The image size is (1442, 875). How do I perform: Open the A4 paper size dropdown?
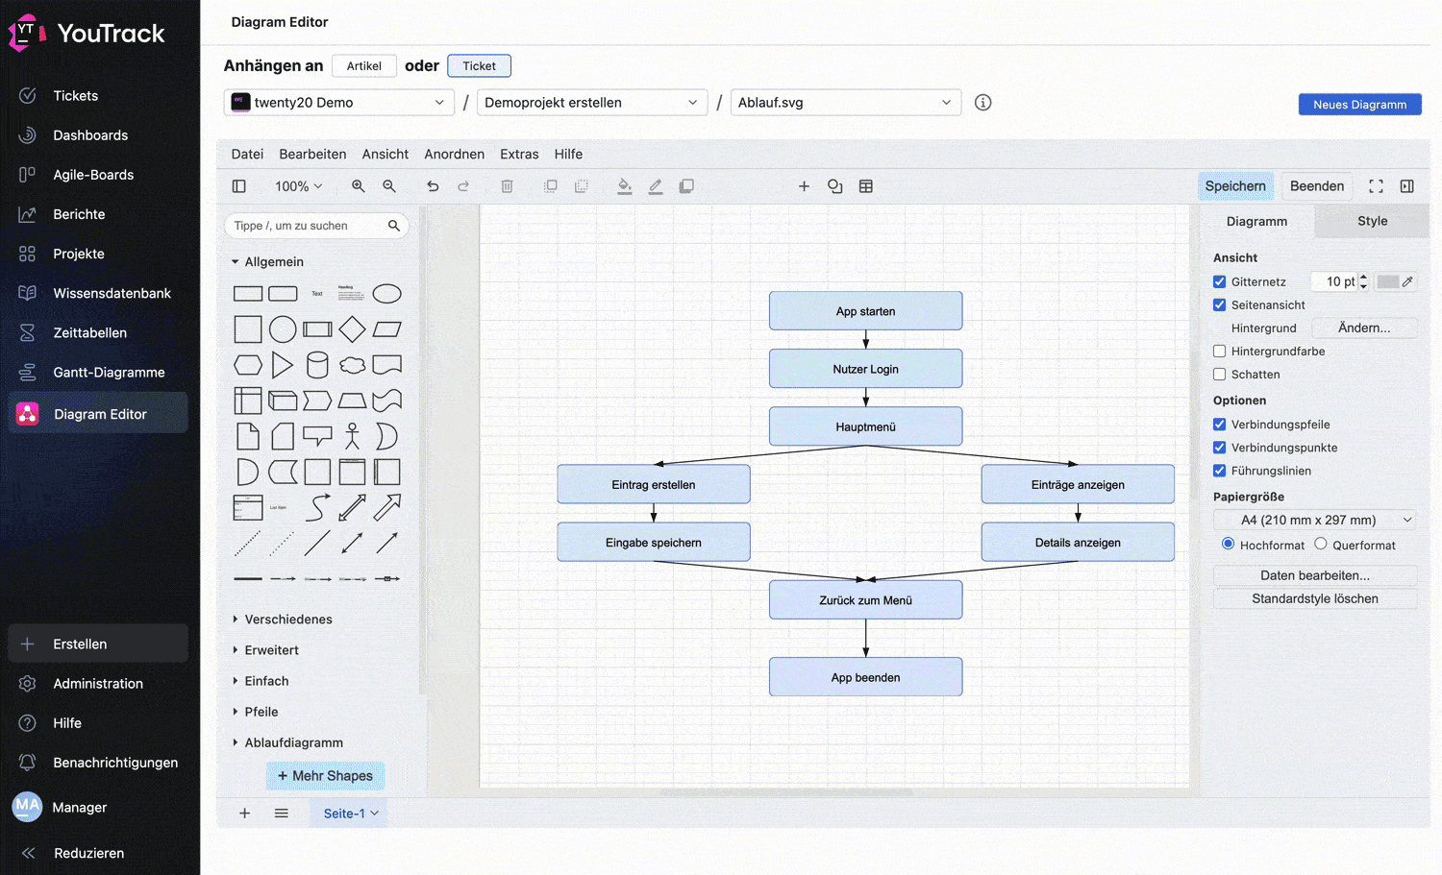[1315, 520]
